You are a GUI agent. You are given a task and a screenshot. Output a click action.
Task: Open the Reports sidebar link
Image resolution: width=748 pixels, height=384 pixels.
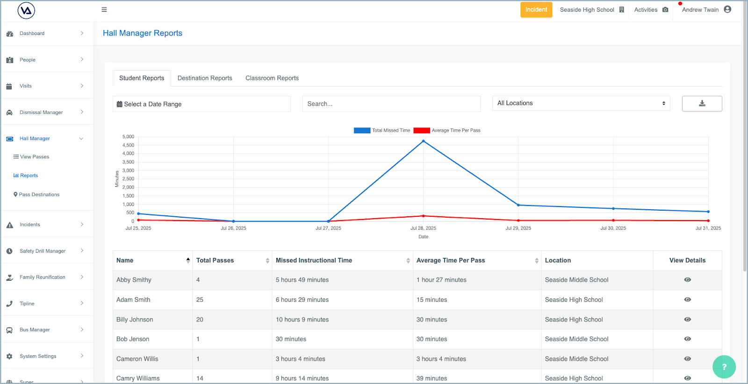point(26,176)
